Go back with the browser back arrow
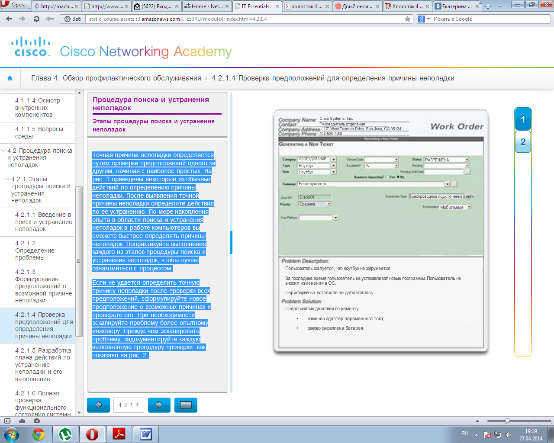 9,19
